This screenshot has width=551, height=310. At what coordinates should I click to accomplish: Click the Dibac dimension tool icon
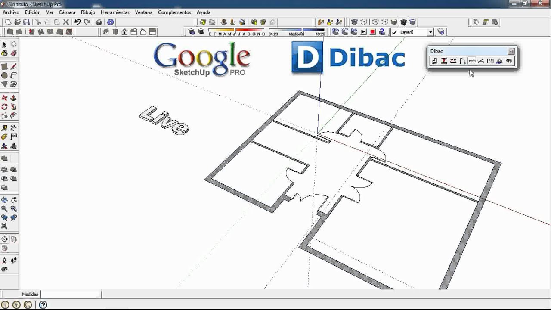coord(490,61)
